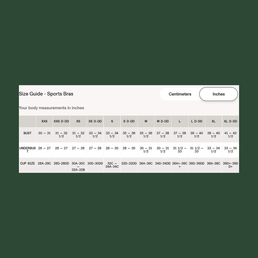This screenshot has height=258, width=258.
Task: Click the 38A-38C cup size cell
Action: [214, 163]
